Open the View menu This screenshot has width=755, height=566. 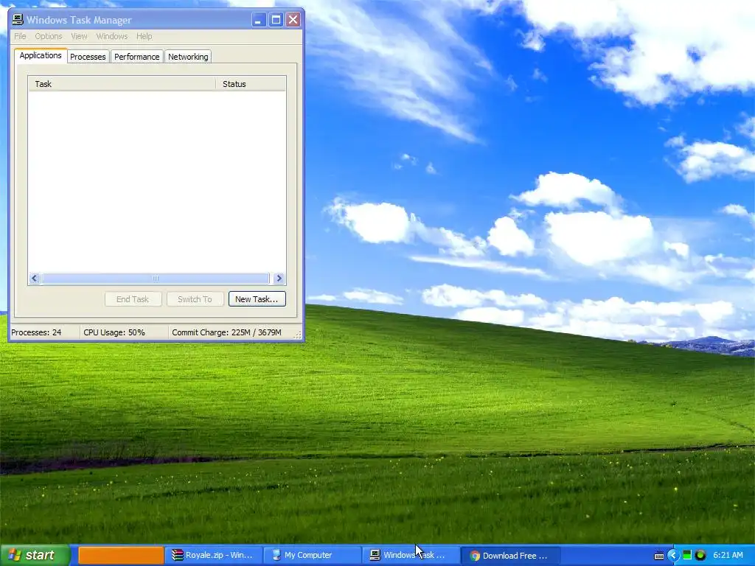(x=79, y=36)
